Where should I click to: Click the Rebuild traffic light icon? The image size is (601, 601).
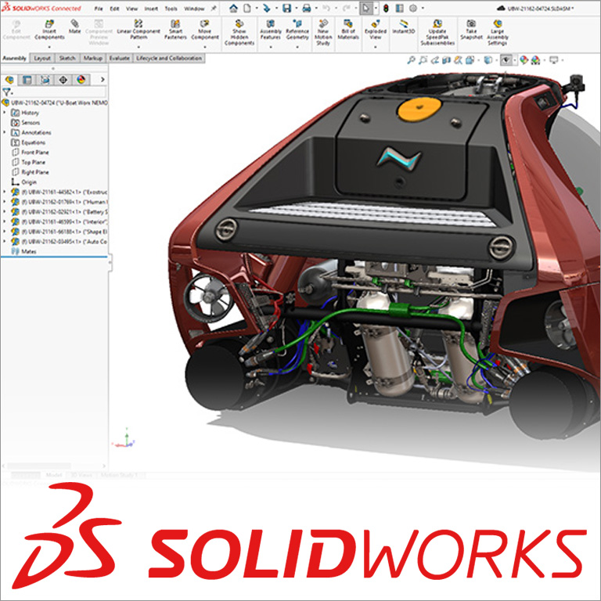(x=386, y=8)
